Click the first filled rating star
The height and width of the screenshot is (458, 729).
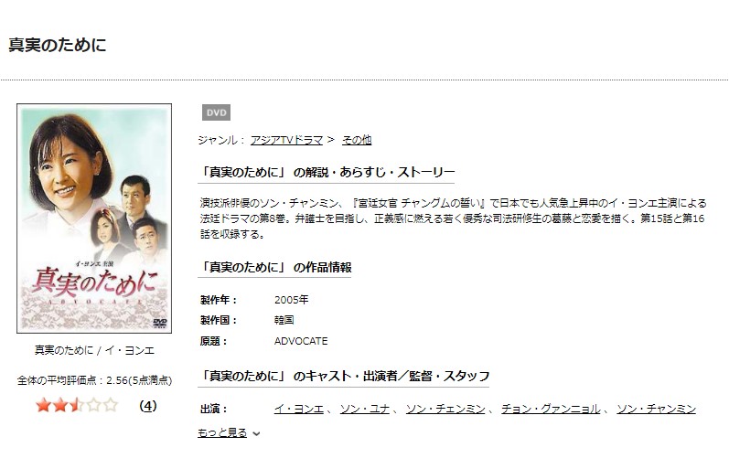coord(43,405)
